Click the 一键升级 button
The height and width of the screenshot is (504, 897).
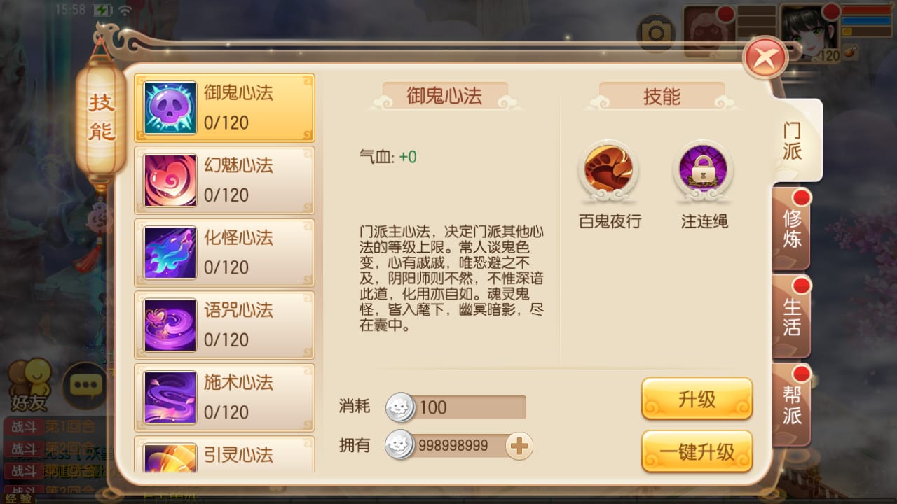pos(697,451)
